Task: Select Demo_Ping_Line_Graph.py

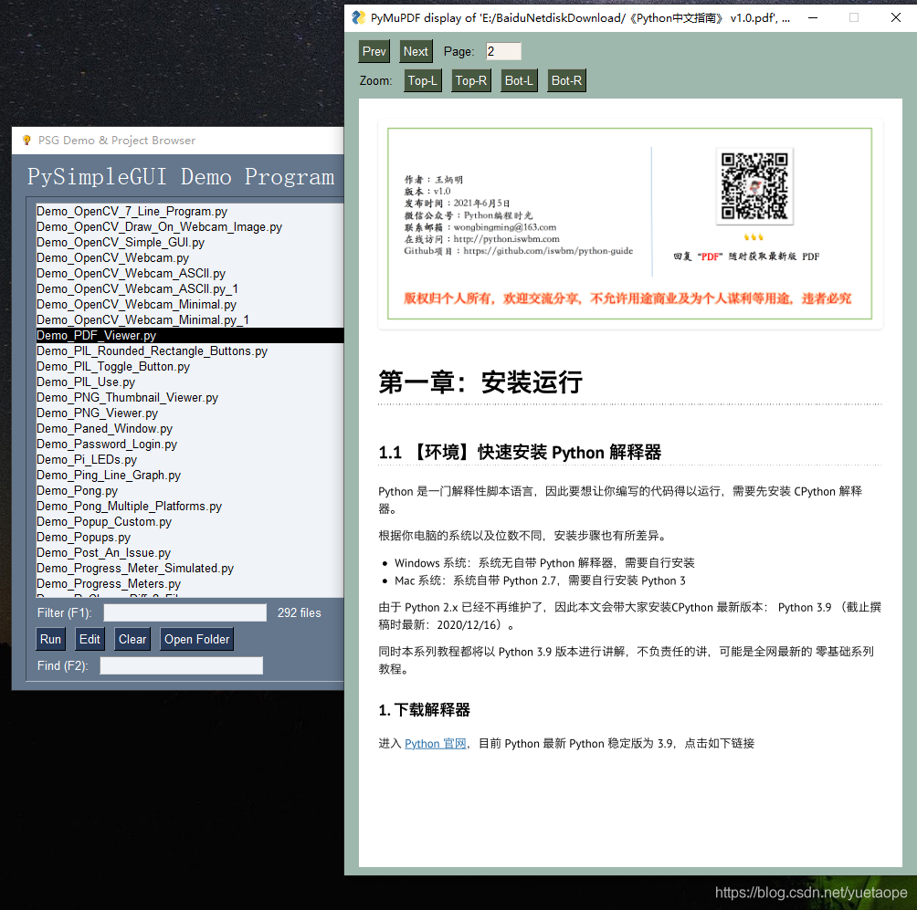Action: (x=190, y=476)
